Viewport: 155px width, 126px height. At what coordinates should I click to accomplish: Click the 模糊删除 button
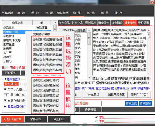pyautogui.click(x=145, y=104)
